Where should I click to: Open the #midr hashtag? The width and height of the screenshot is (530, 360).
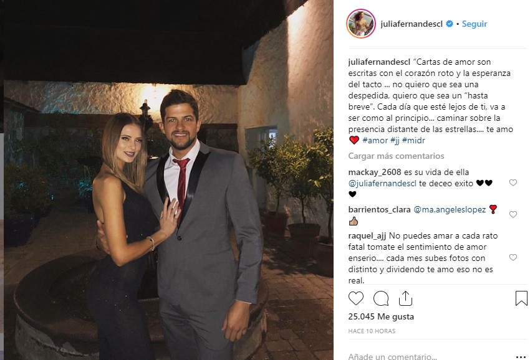tap(413, 141)
